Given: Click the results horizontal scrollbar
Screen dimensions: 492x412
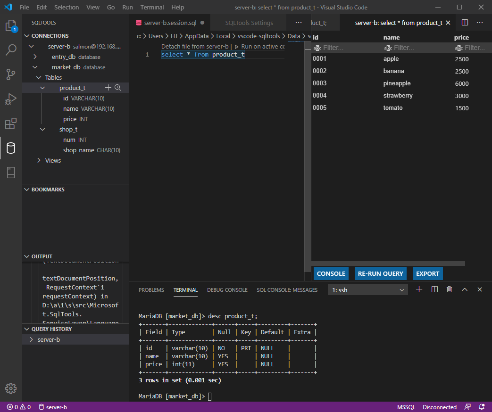Looking at the screenshot, I should point(388,264).
